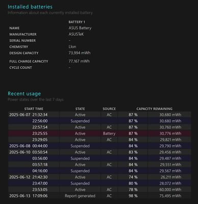
Task: Click the ASUSTeK manufacturer value
Action: point(76,34)
